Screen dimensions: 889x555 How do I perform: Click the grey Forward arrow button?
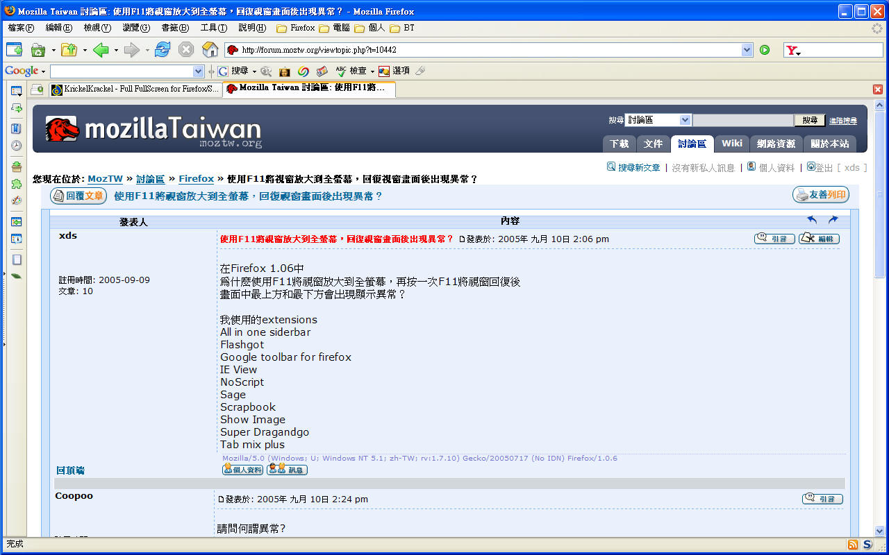coord(131,50)
